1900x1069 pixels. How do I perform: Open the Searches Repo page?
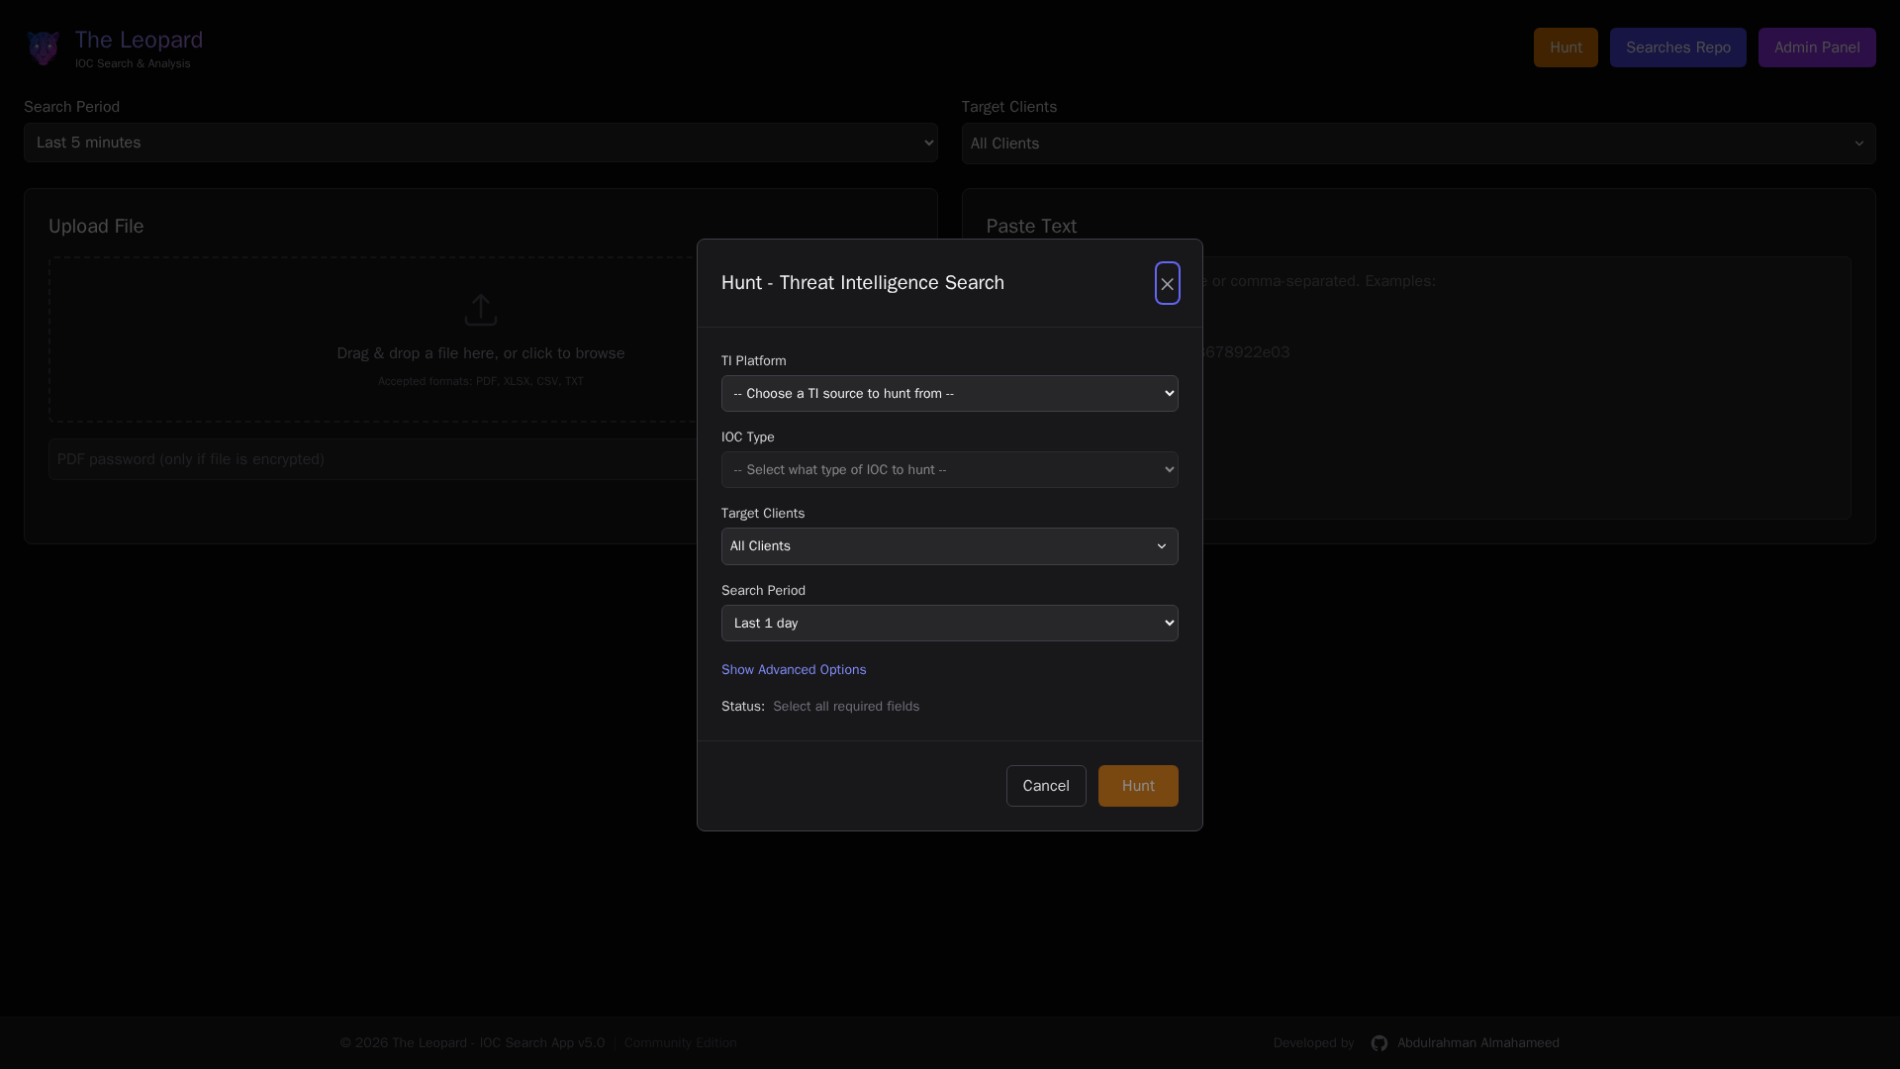[1677, 47]
